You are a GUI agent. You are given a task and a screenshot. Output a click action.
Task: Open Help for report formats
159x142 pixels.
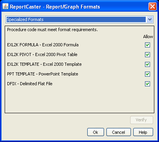point(143,132)
